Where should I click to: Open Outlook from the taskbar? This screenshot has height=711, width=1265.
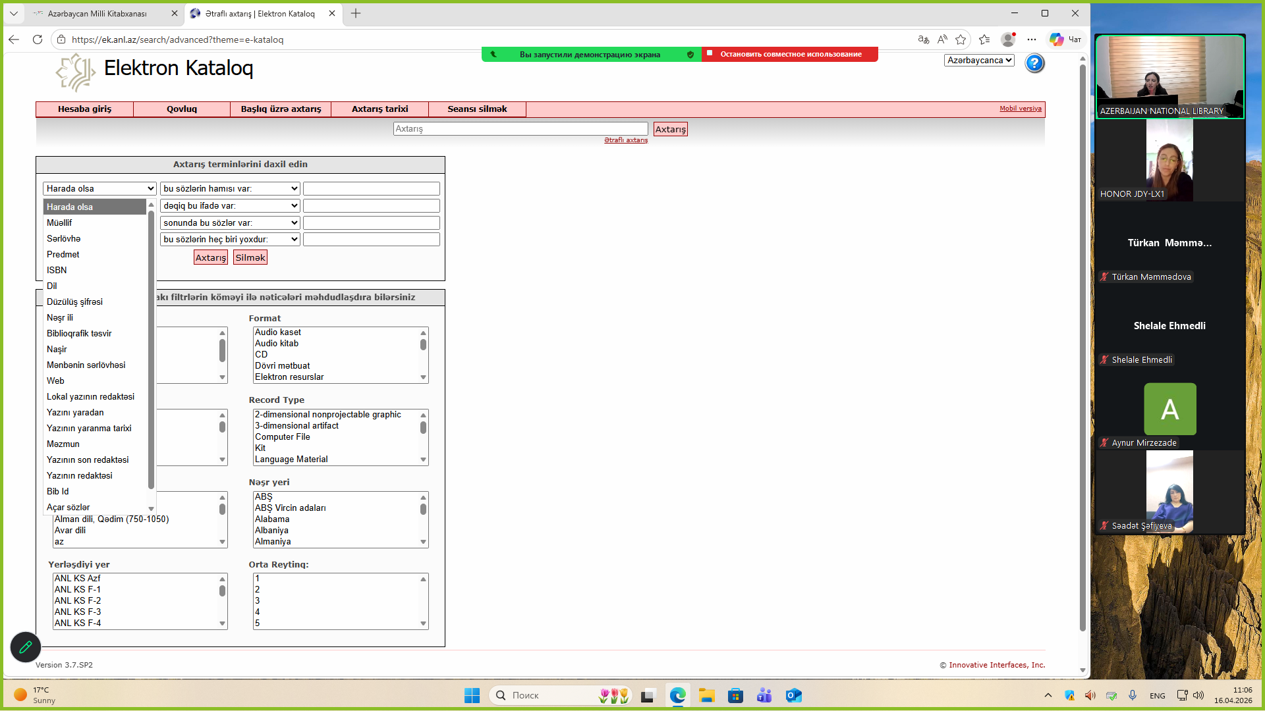pyautogui.click(x=793, y=695)
